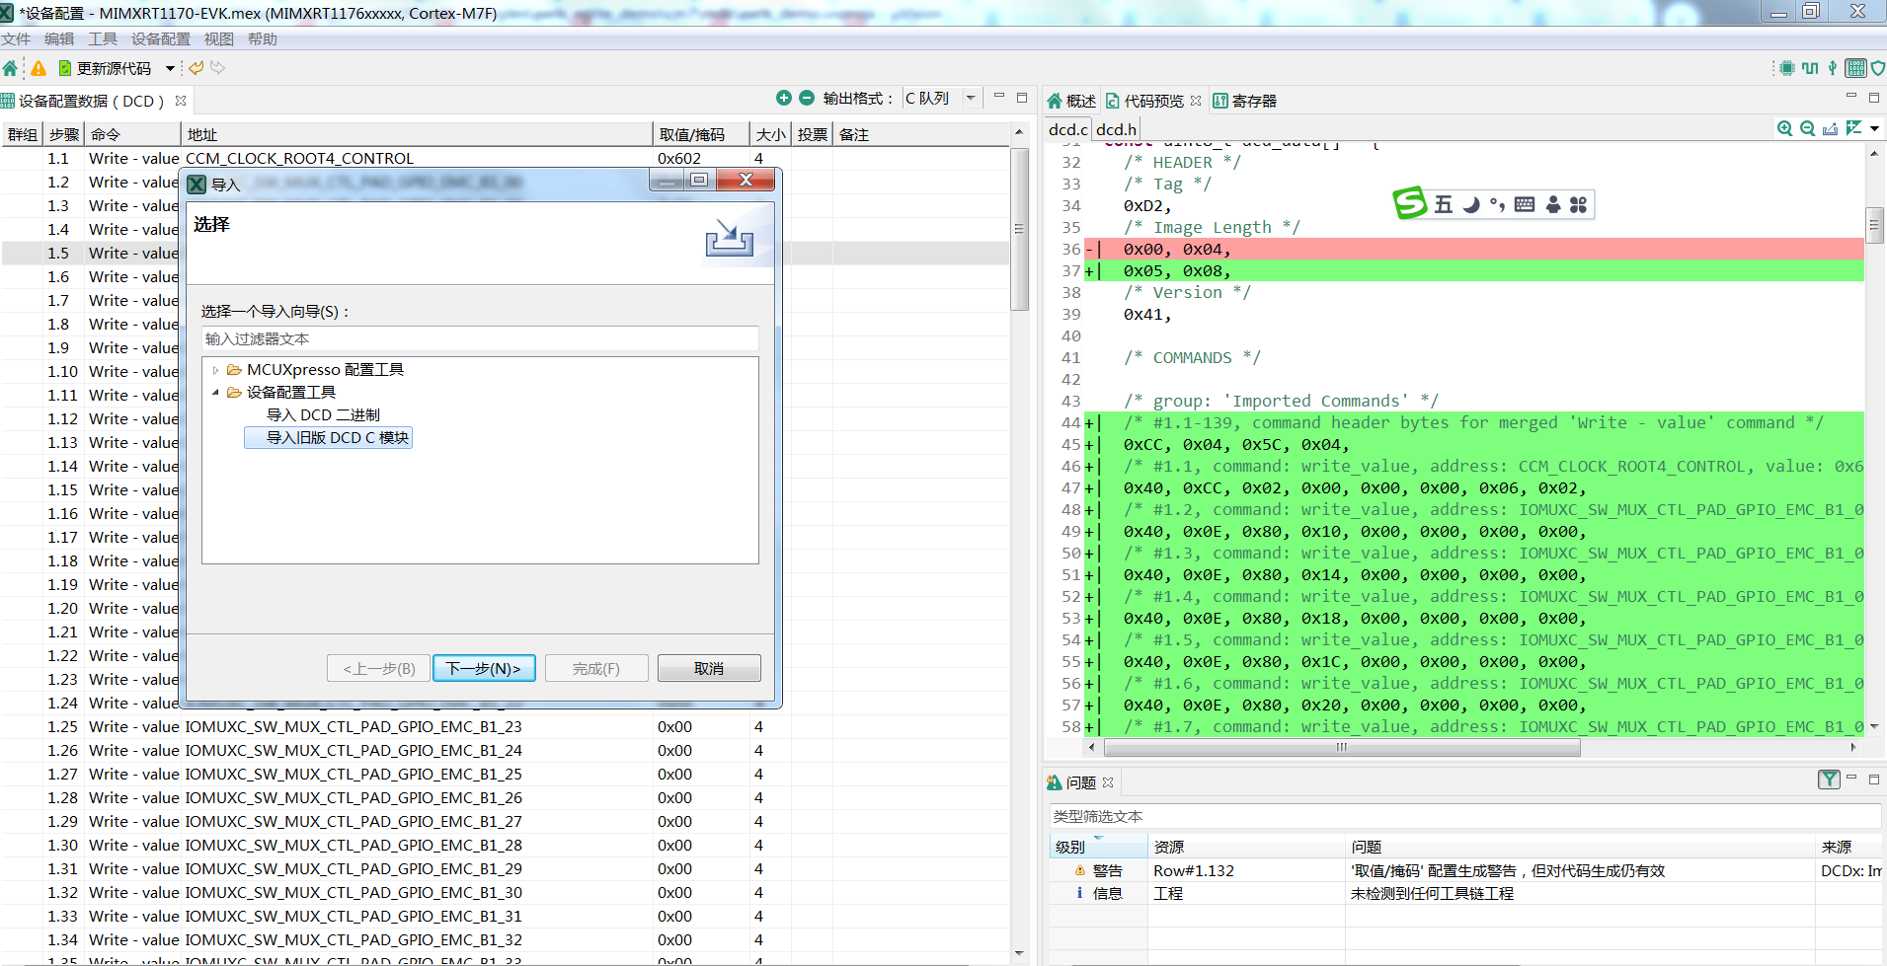Select the dcd.h file tab
1887x966 pixels.
point(1116,129)
